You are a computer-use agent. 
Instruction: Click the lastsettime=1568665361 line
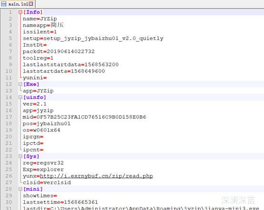(x=60, y=202)
